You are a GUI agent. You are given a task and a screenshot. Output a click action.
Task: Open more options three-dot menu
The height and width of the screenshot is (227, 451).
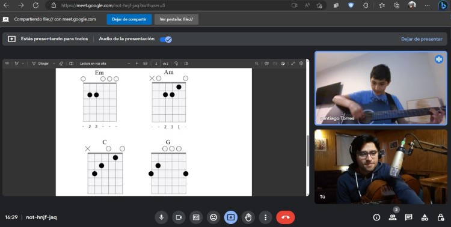click(265, 217)
